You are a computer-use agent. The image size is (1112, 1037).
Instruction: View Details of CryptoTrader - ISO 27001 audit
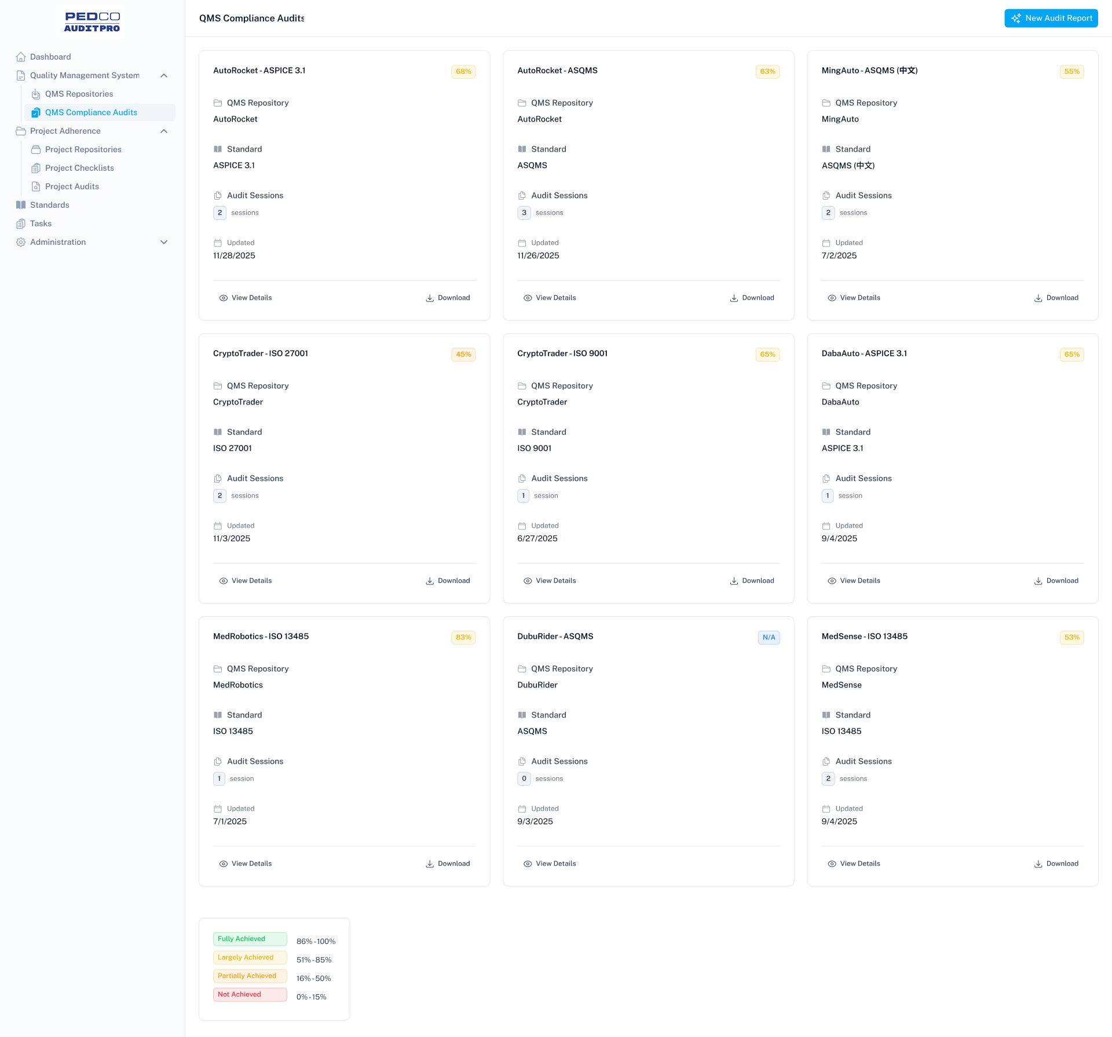coord(246,581)
